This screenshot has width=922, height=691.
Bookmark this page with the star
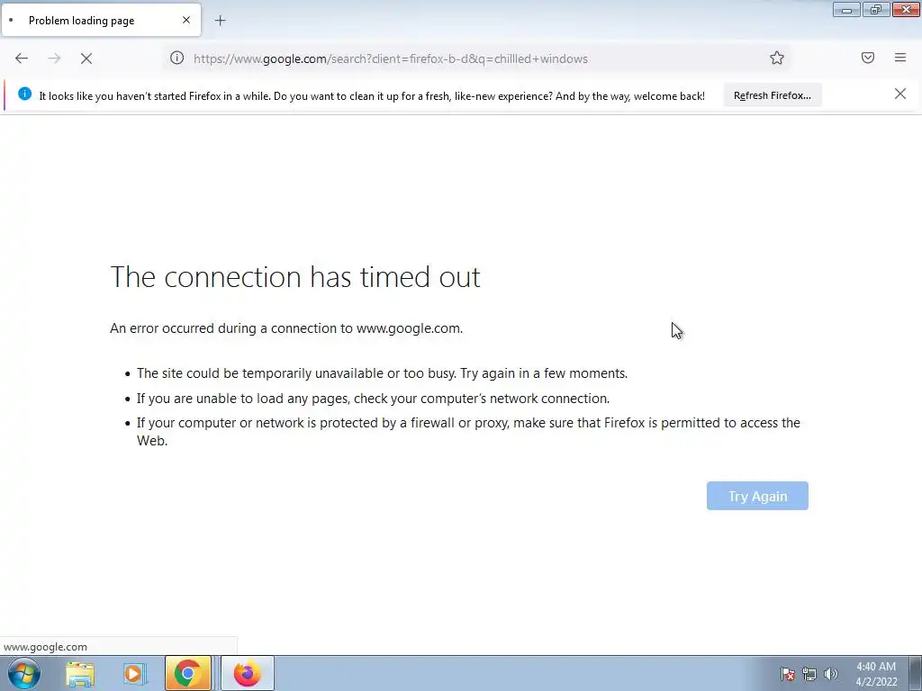click(x=777, y=58)
